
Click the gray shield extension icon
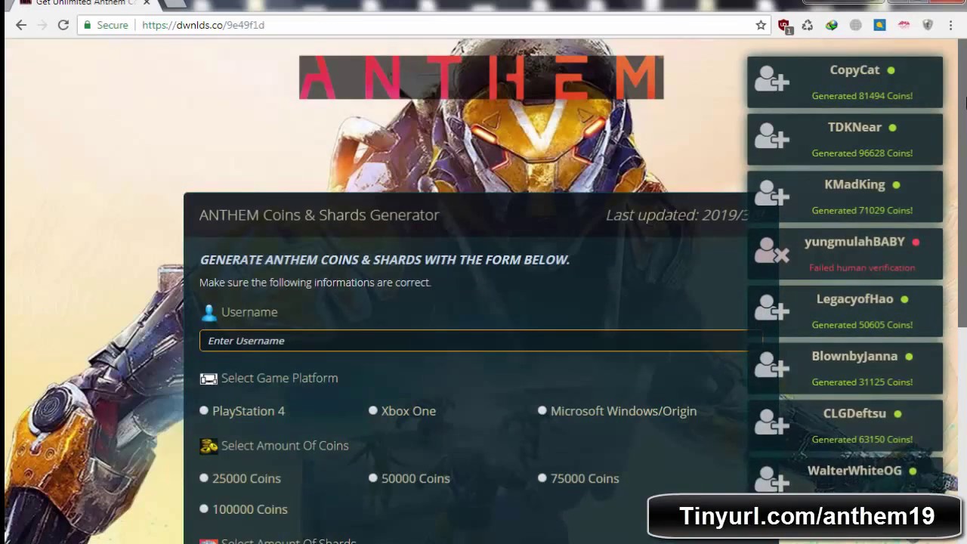[x=928, y=25]
